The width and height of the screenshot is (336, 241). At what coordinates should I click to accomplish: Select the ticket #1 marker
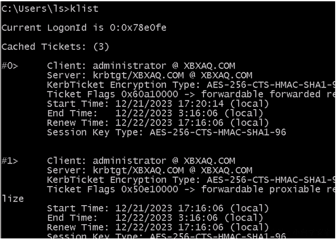[x=10, y=161]
